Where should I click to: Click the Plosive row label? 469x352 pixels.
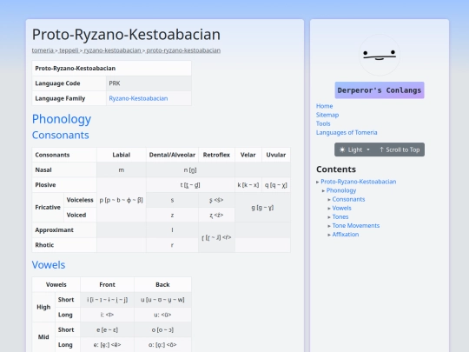point(64,184)
